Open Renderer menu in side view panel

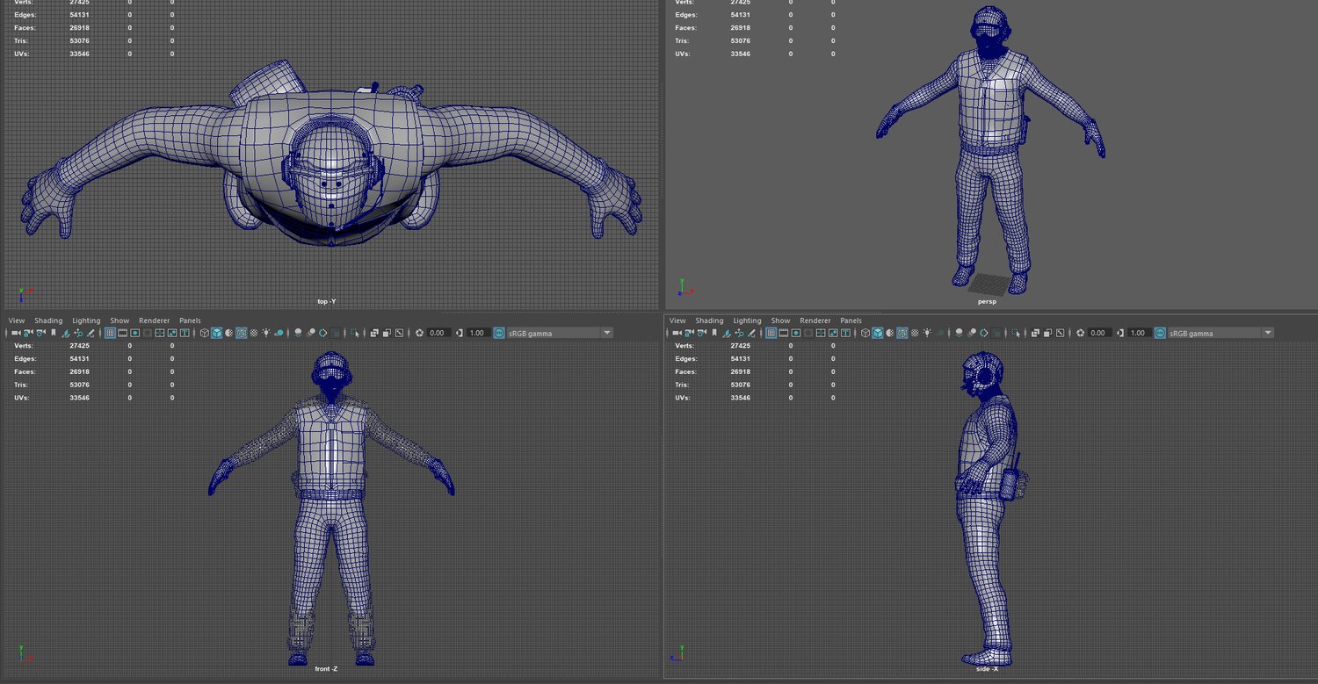click(x=815, y=320)
